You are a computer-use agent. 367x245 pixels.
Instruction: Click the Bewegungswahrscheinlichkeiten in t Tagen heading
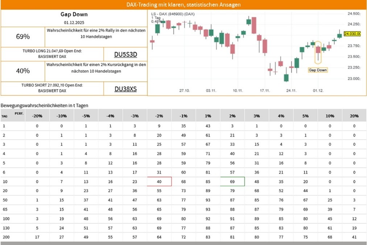tap(44, 105)
